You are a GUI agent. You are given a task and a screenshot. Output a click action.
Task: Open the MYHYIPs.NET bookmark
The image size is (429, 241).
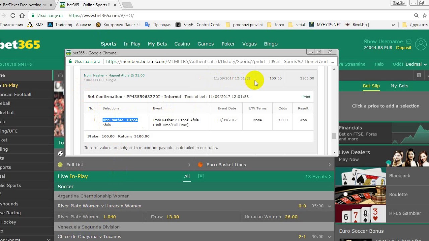(325, 25)
